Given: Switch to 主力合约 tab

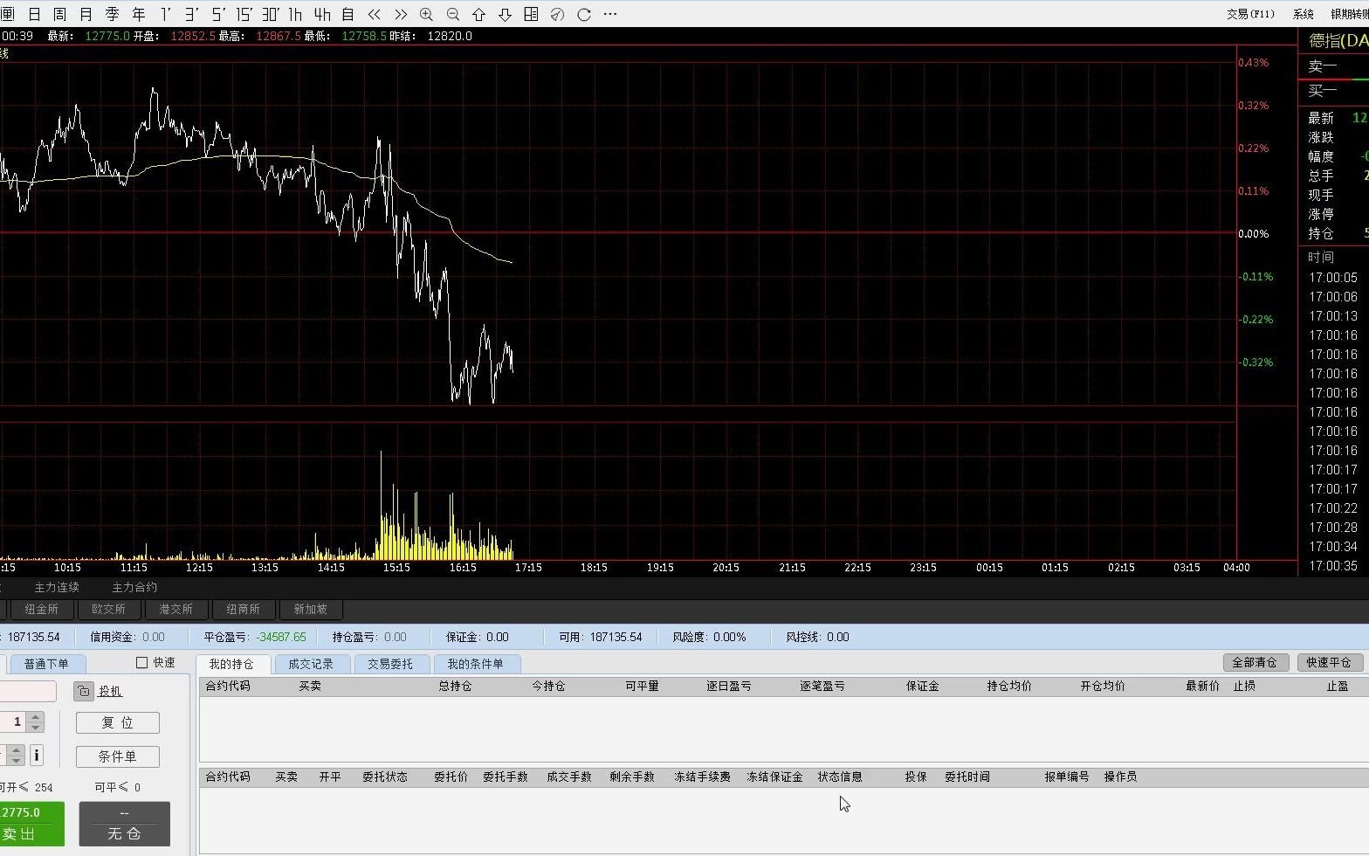Looking at the screenshot, I should [134, 587].
